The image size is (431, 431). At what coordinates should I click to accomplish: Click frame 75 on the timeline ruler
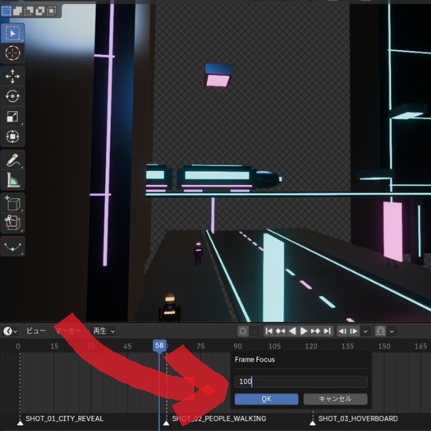click(201, 346)
